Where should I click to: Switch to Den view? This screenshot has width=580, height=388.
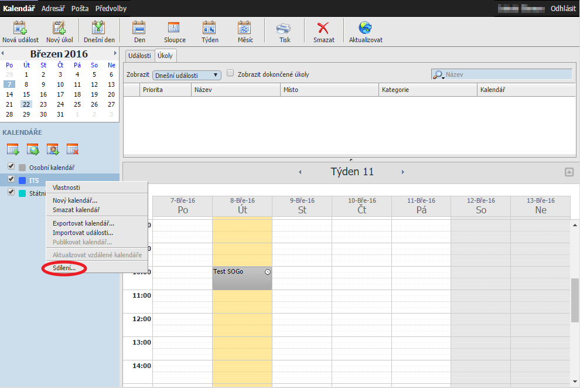[139, 32]
